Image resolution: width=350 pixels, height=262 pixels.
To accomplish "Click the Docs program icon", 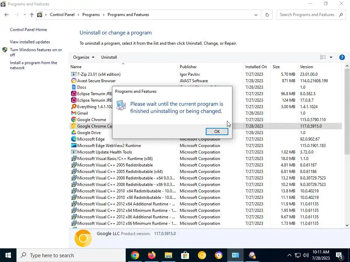I will [x=74, y=87].
